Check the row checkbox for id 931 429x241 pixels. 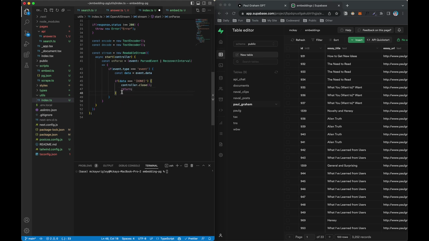[x=288, y=56]
